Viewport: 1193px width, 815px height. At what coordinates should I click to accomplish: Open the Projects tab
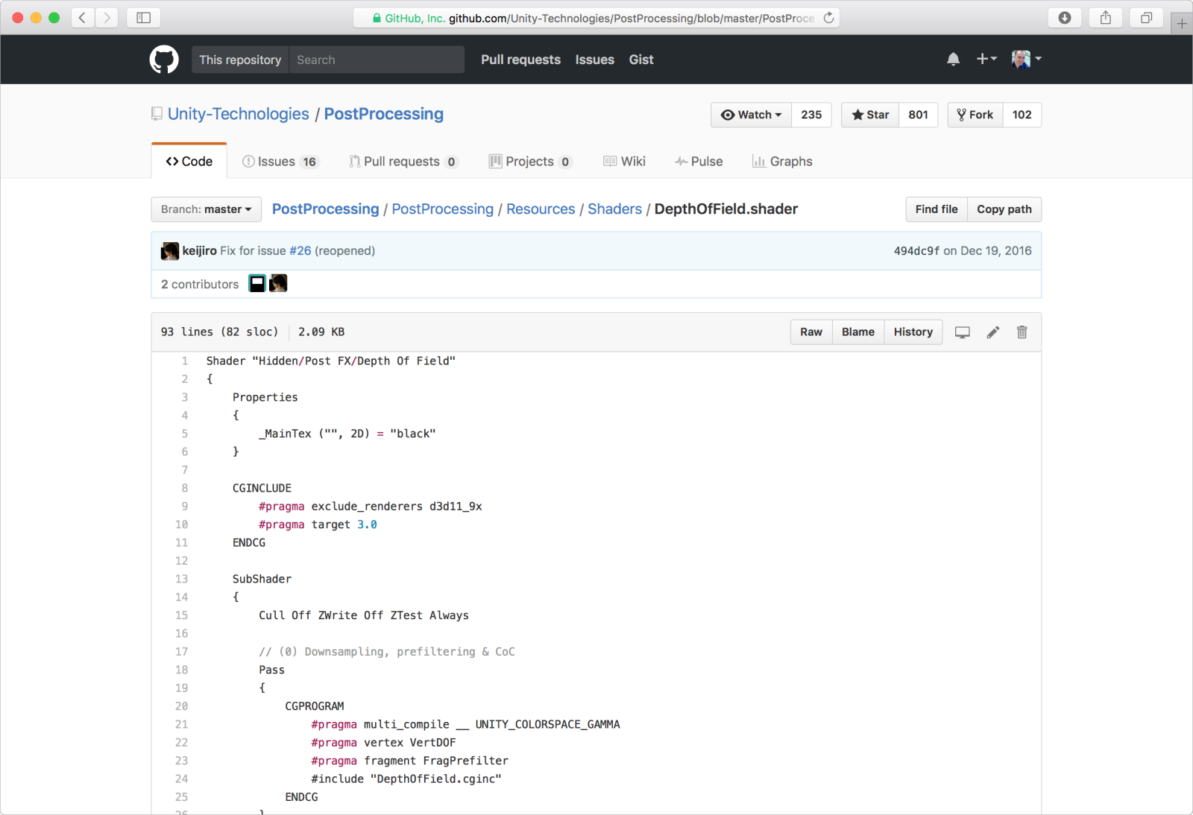[530, 162]
